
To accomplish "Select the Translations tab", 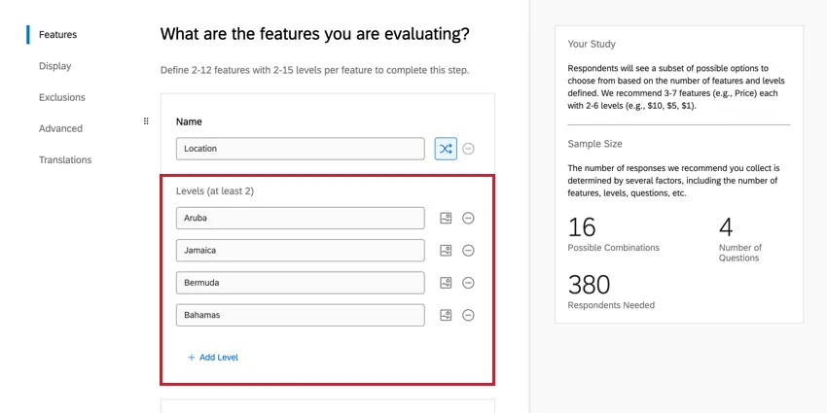I will pyautogui.click(x=65, y=159).
